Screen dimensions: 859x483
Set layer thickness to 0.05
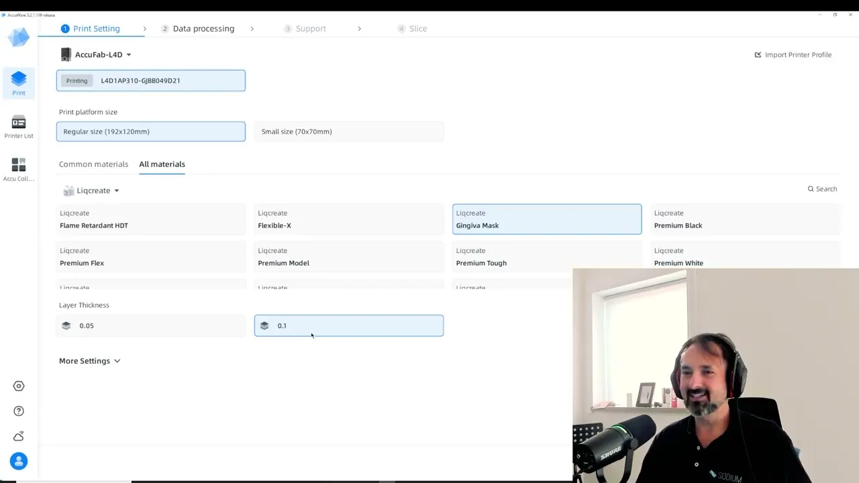click(x=151, y=325)
